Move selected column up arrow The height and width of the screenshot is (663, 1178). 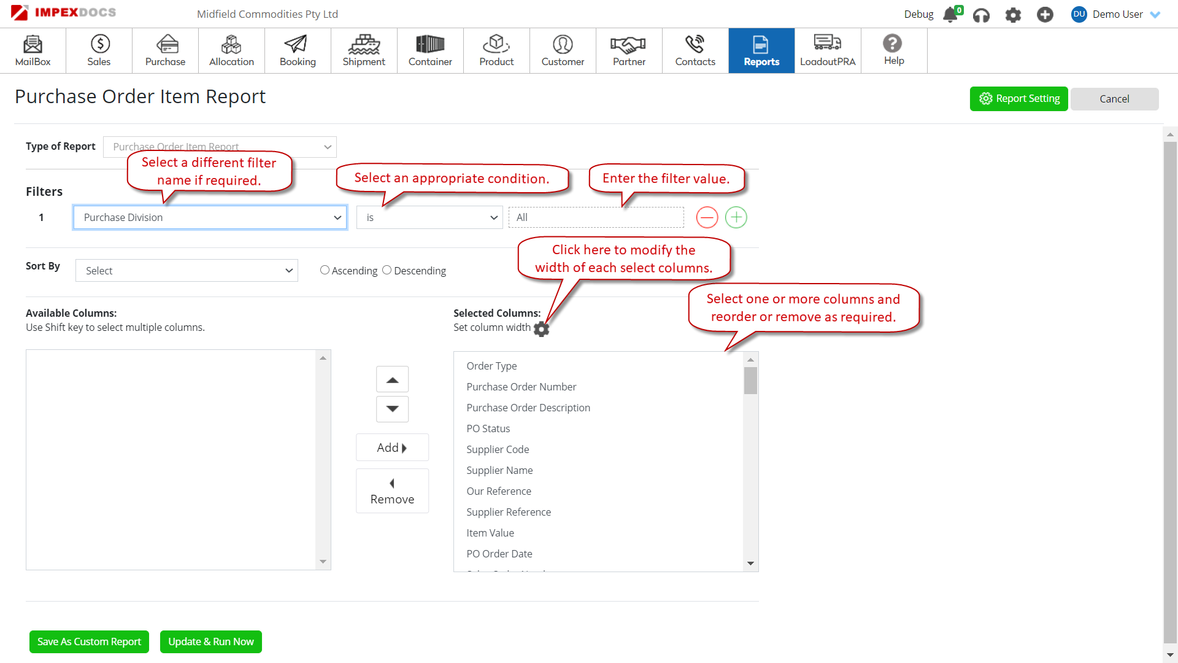[x=392, y=380]
